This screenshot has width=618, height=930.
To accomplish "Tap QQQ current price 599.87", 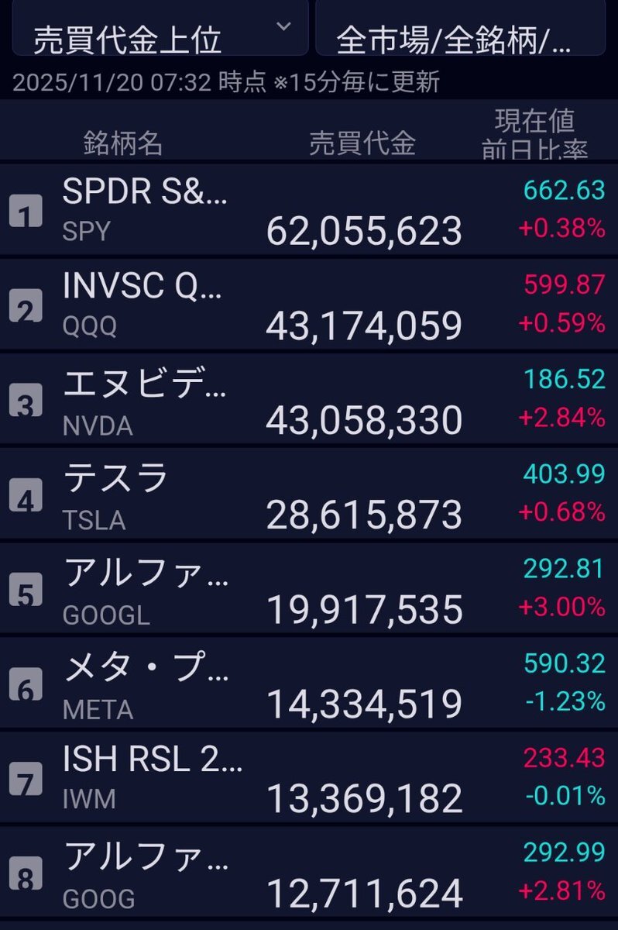I will (565, 284).
